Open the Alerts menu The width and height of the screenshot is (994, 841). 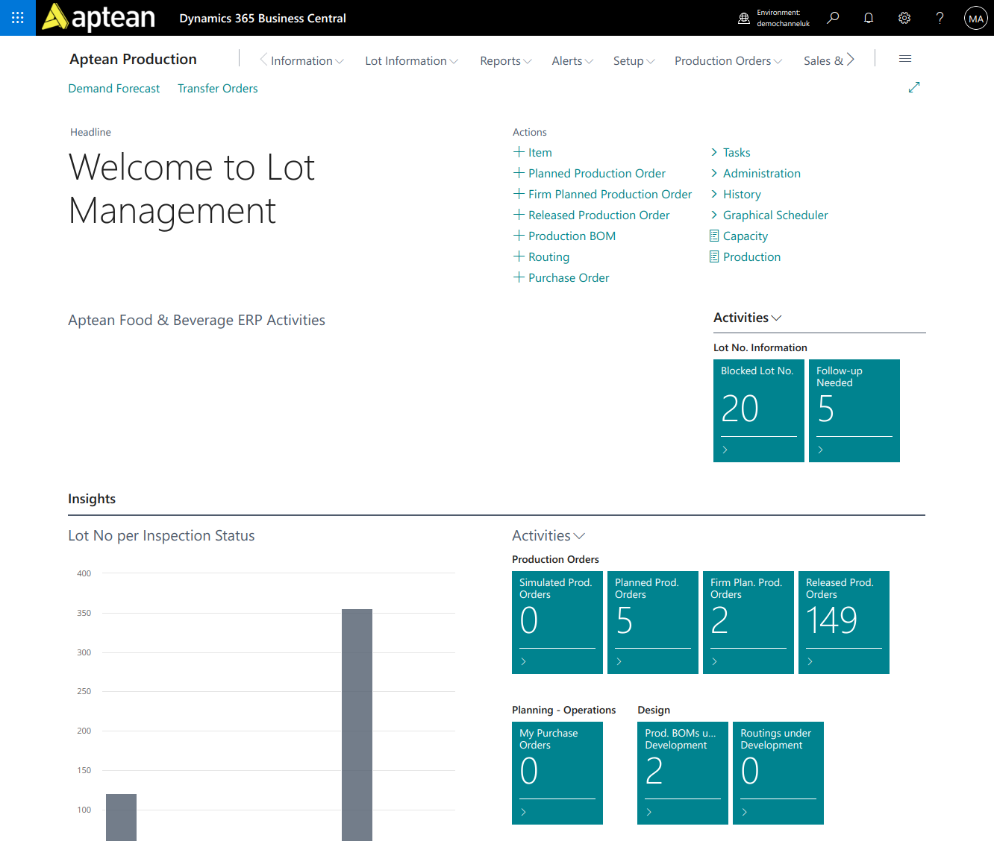click(x=572, y=61)
